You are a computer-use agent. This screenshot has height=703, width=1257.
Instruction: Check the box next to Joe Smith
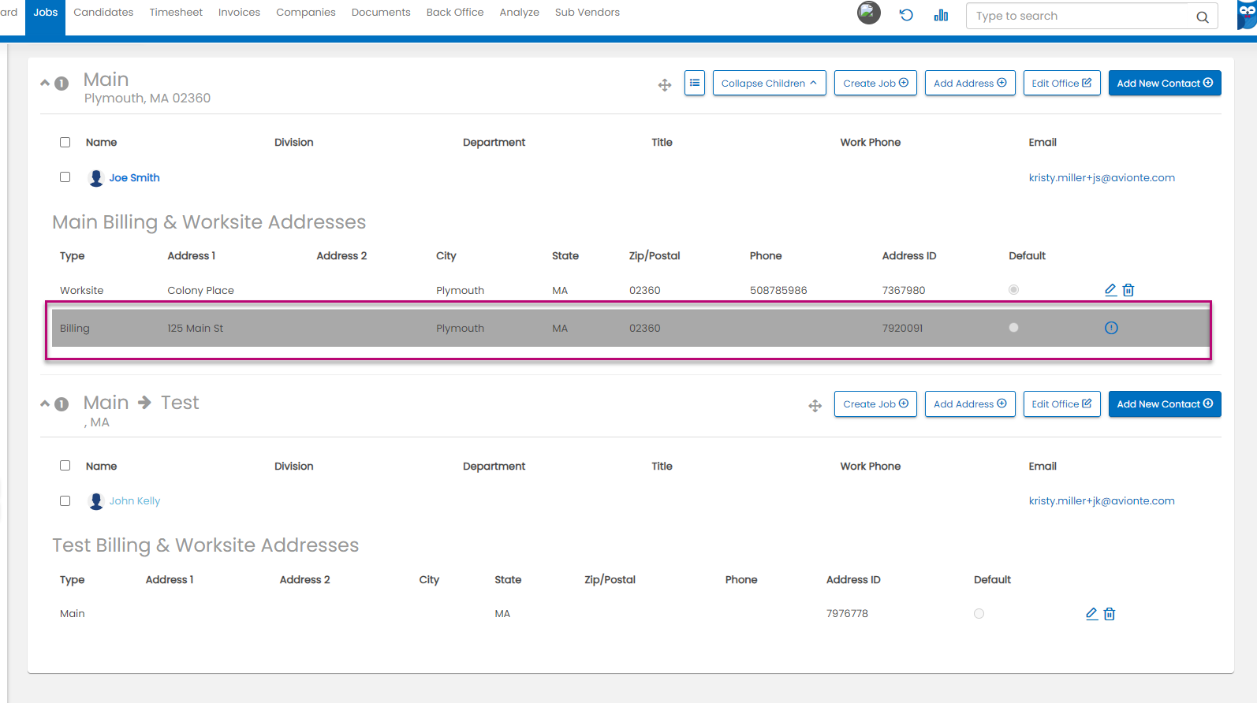click(65, 177)
